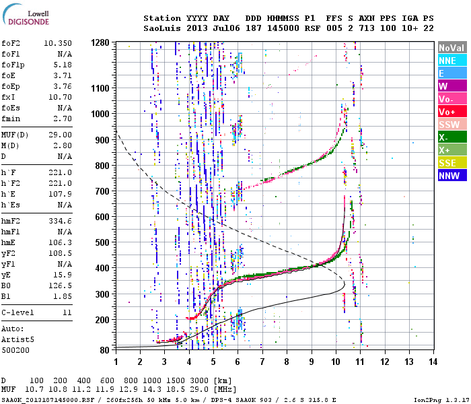Click the SAA0K_2013187145000.RSF filename
Screen dimensions: 471x404
48,400
